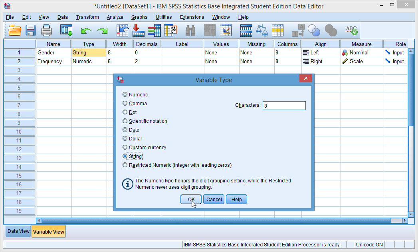Select the String radio button
Screen dimensions: 418x252
point(125,156)
